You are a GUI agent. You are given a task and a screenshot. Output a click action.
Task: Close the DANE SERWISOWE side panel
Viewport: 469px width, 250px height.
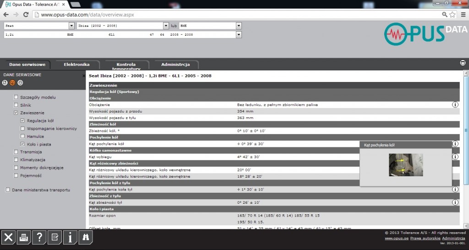coord(83,76)
